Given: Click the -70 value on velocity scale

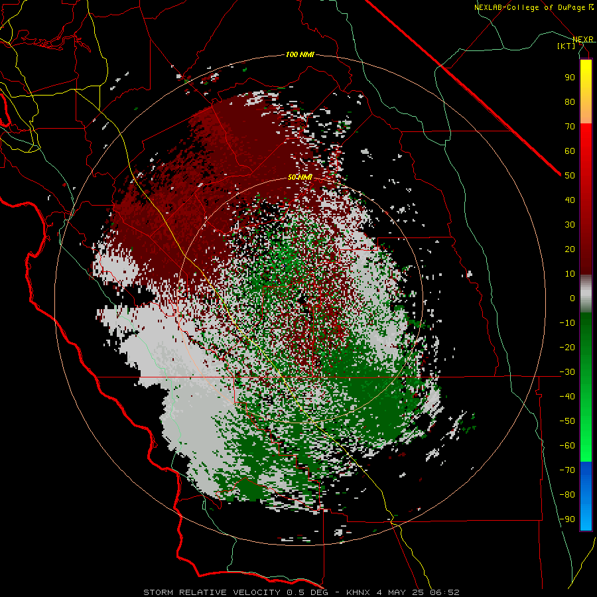Looking at the screenshot, I should tap(567, 470).
